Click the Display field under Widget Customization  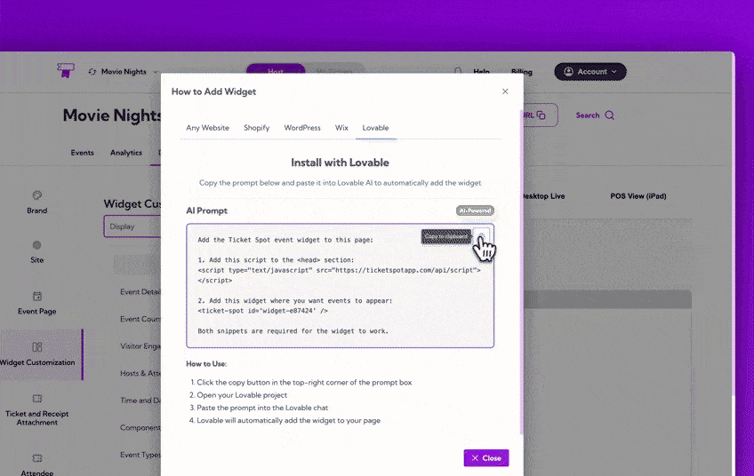[x=132, y=226]
